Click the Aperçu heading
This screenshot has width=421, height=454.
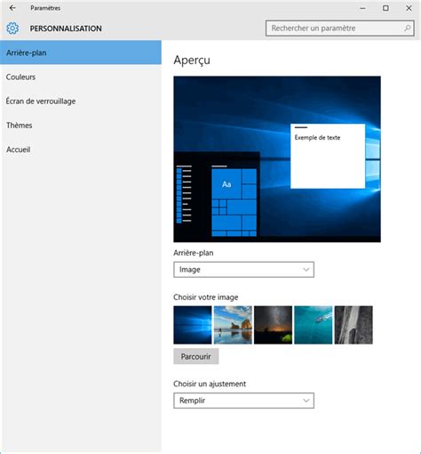click(x=192, y=61)
